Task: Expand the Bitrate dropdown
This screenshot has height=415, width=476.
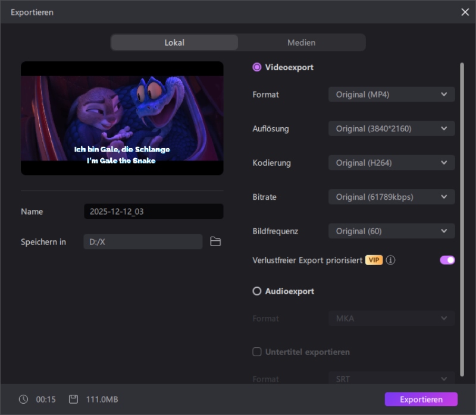Action: [392, 197]
